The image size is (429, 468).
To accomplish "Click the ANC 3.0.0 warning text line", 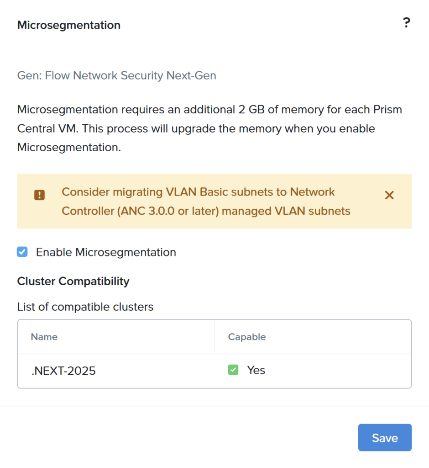I will (206, 211).
